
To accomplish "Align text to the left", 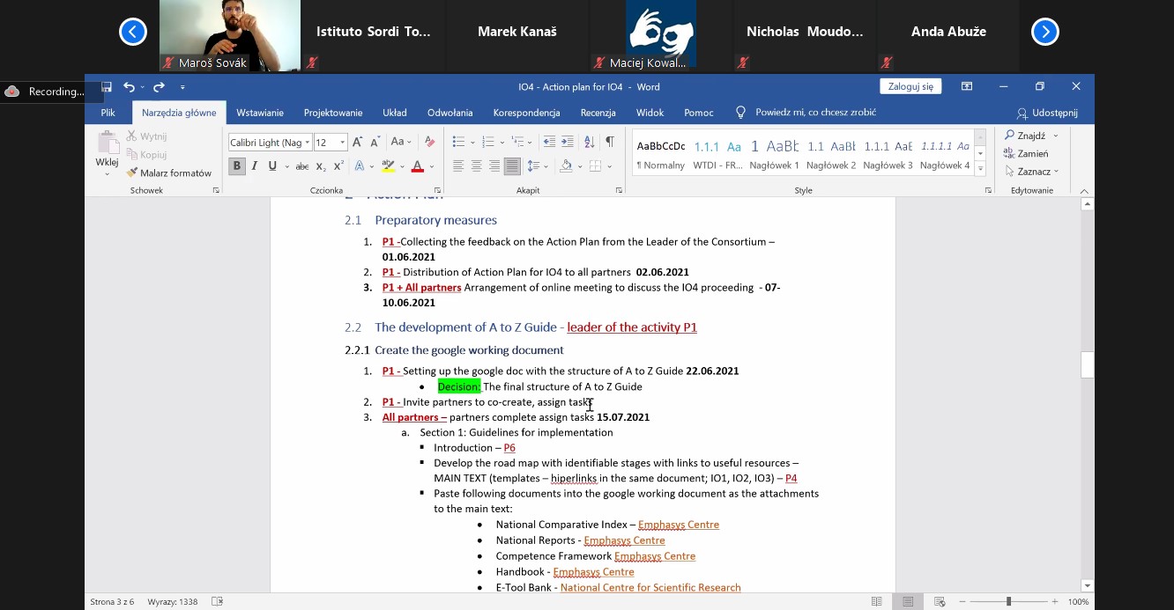I will [458, 166].
